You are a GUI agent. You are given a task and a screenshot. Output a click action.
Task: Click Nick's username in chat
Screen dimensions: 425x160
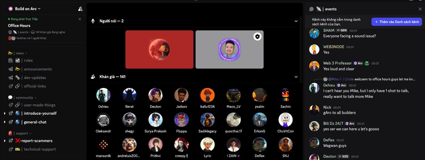click(327, 107)
